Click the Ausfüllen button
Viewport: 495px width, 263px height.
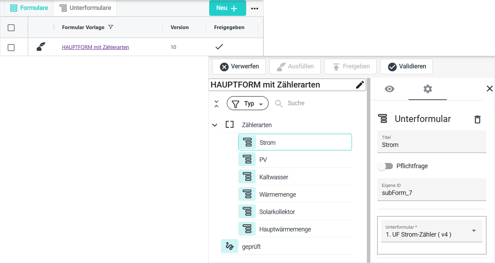coord(295,66)
